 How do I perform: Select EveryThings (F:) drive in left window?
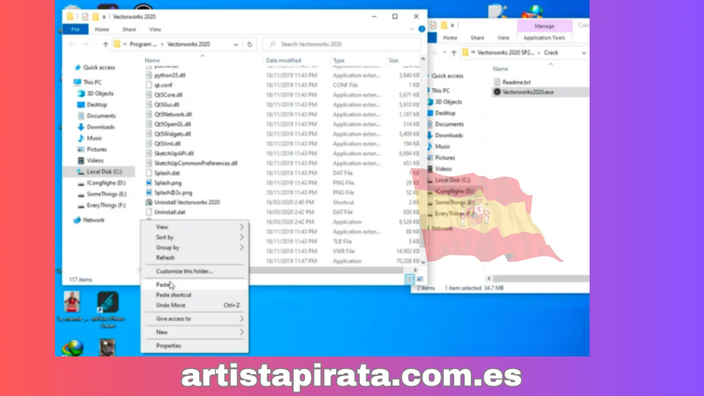(102, 205)
